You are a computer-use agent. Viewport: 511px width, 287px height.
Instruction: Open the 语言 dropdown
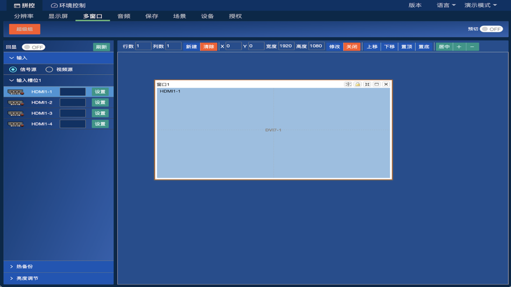point(446,5)
